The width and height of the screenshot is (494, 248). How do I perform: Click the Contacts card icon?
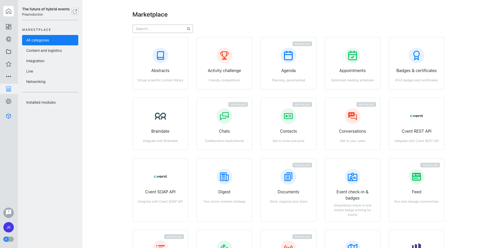click(288, 116)
